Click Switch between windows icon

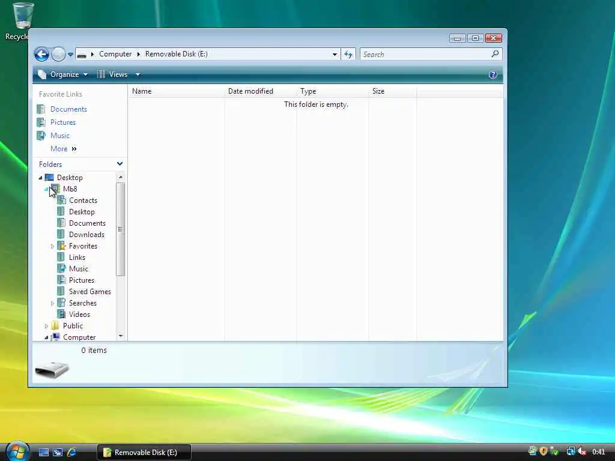(x=58, y=453)
